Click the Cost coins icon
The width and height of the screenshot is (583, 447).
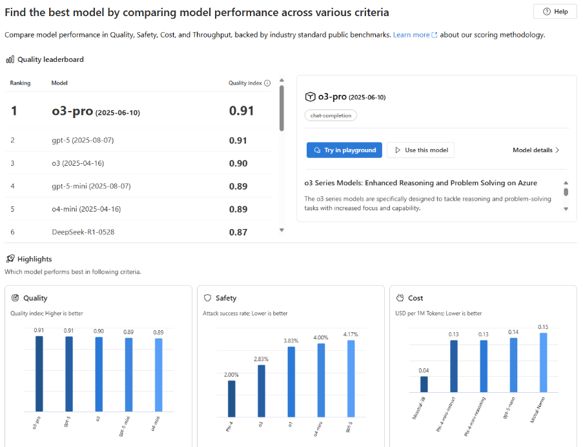coord(400,298)
